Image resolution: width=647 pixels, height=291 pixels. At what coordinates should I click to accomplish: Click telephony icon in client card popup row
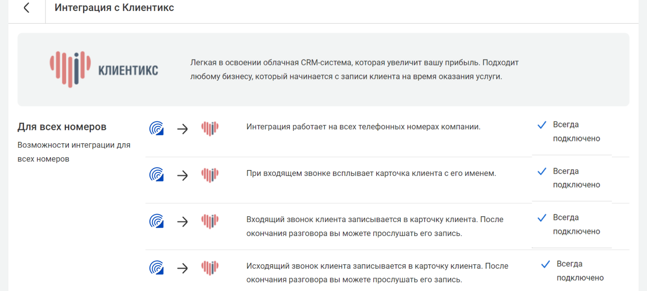pos(157,175)
